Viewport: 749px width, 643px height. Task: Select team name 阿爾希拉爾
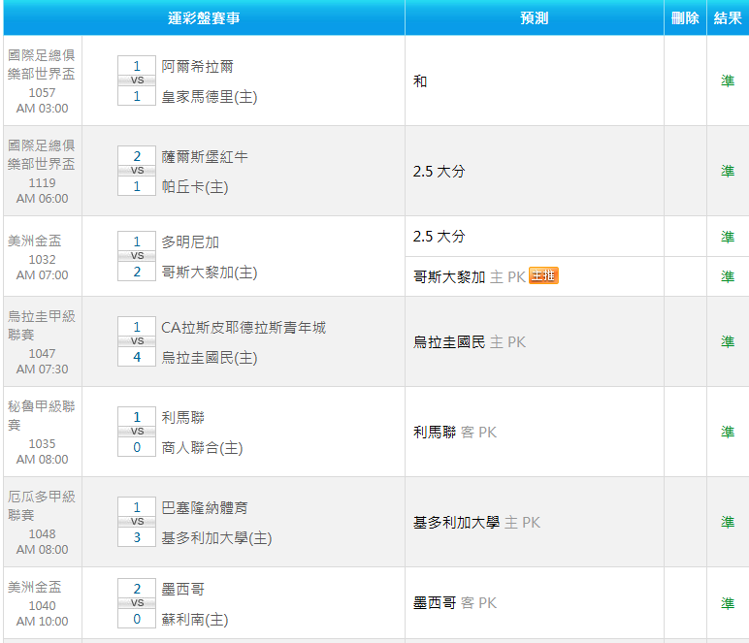point(197,66)
